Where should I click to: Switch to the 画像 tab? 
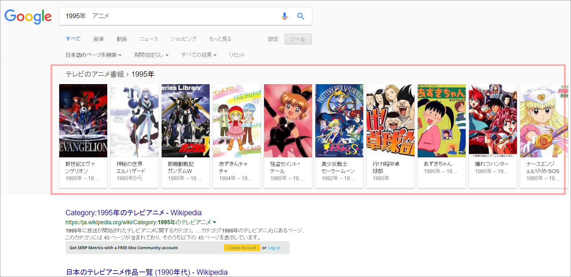coord(99,39)
